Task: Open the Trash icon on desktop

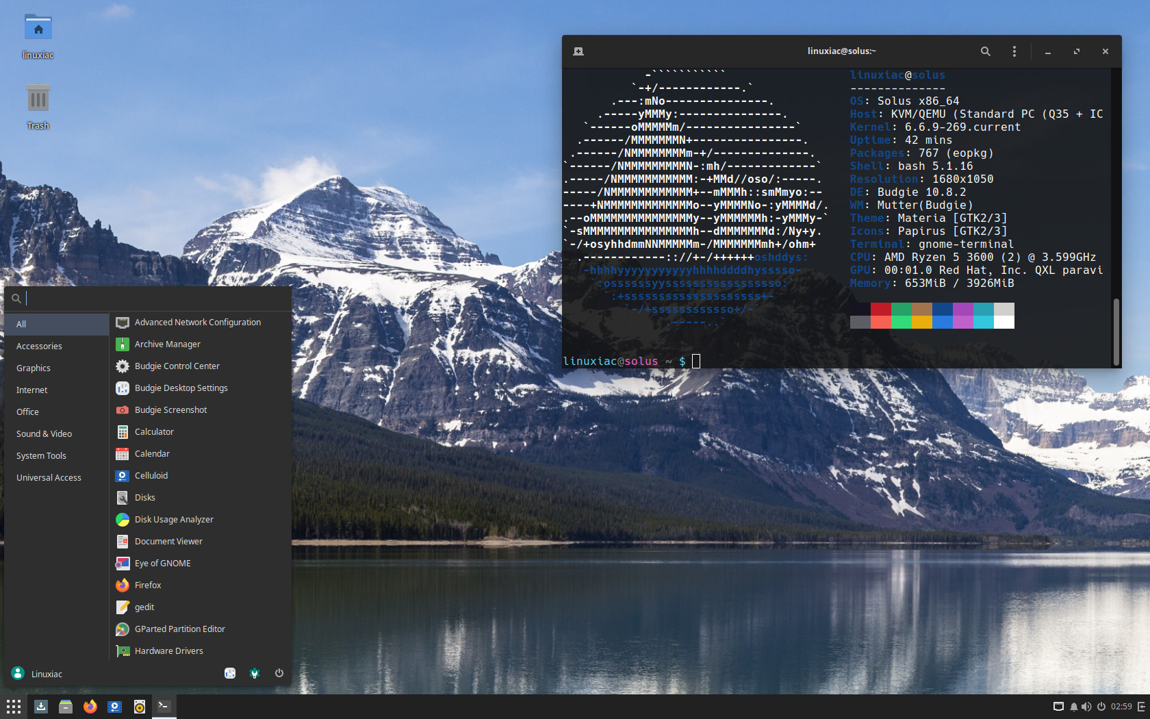Action: 38,106
